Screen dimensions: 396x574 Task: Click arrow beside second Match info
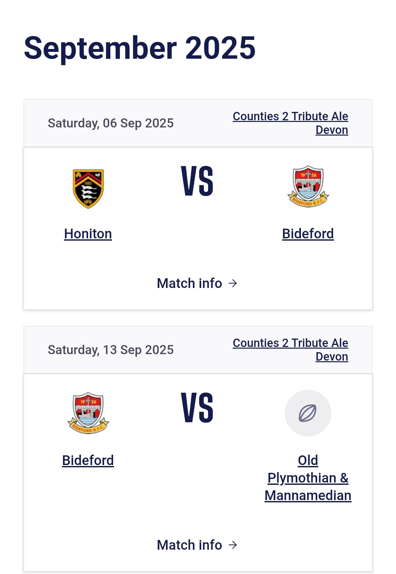(x=233, y=545)
